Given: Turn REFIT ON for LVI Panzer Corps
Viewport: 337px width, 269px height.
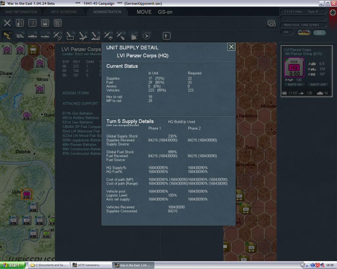Looking at the screenshot, I should coord(295,85).
